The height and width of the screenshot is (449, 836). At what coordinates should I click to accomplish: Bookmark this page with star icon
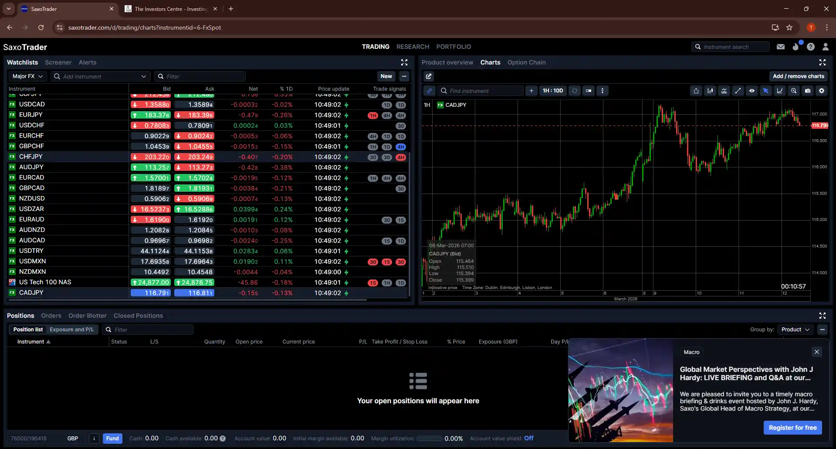(789, 27)
